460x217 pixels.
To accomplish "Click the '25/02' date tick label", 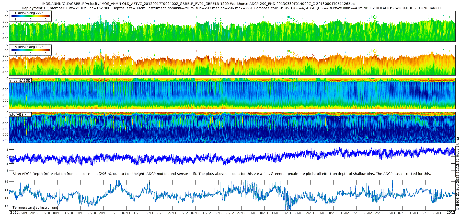I will pyautogui.click(x=379, y=213).
